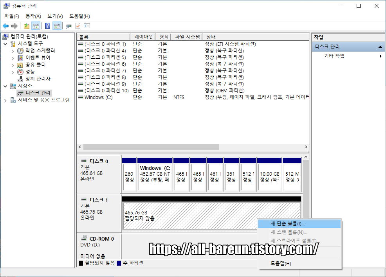The width and height of the screenshot is (386, 277).
Task: Select the 361 MB partition block
Action: (x=231, y=174)
